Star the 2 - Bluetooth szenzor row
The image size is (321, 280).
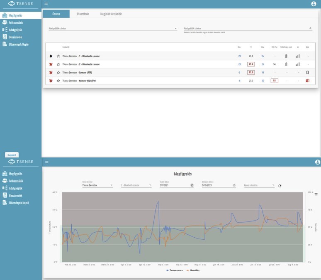58,64
